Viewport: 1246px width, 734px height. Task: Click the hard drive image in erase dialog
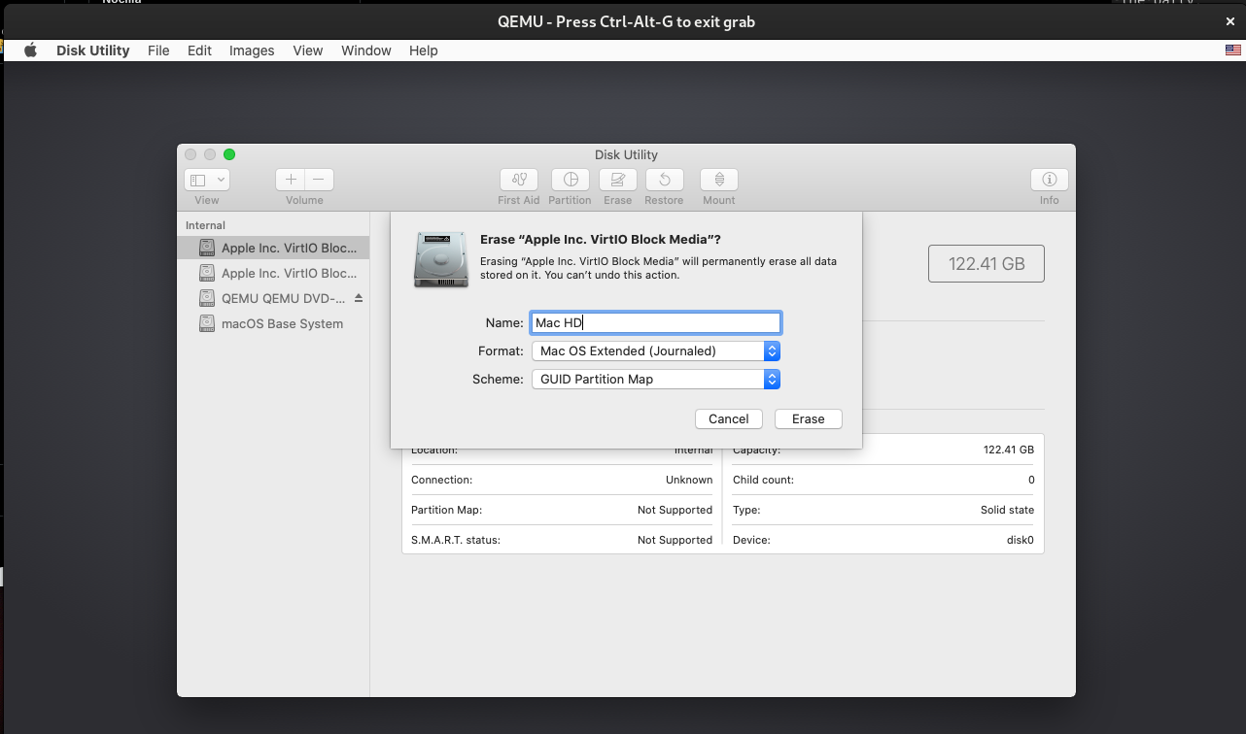click(441, 259)
